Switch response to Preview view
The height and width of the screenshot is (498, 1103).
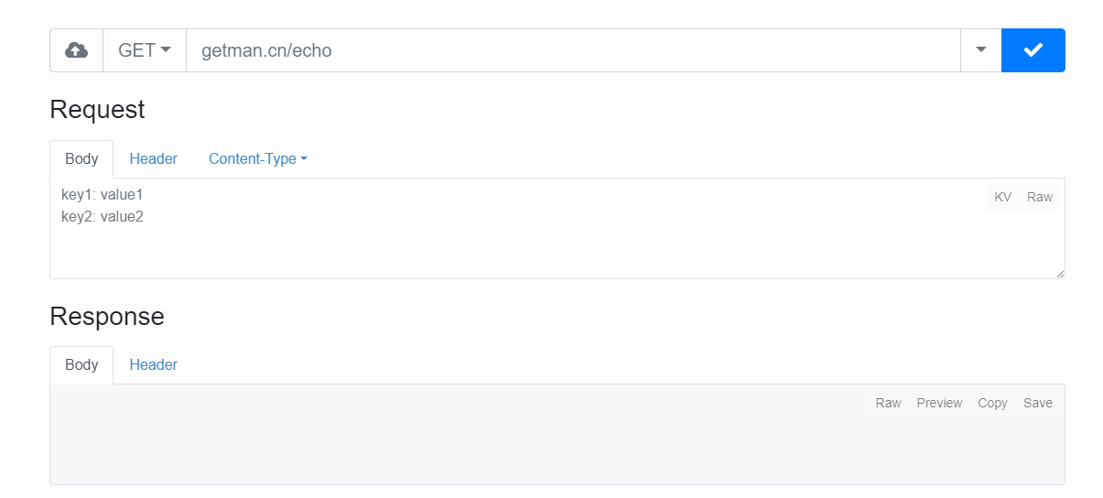click(939, 403)
